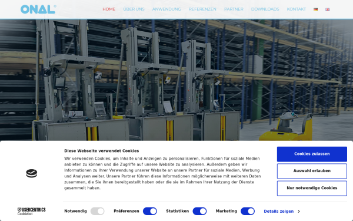The image size is (353, 221).
Task: Toggle the Notwendig cookie switch
Action: 98,212
